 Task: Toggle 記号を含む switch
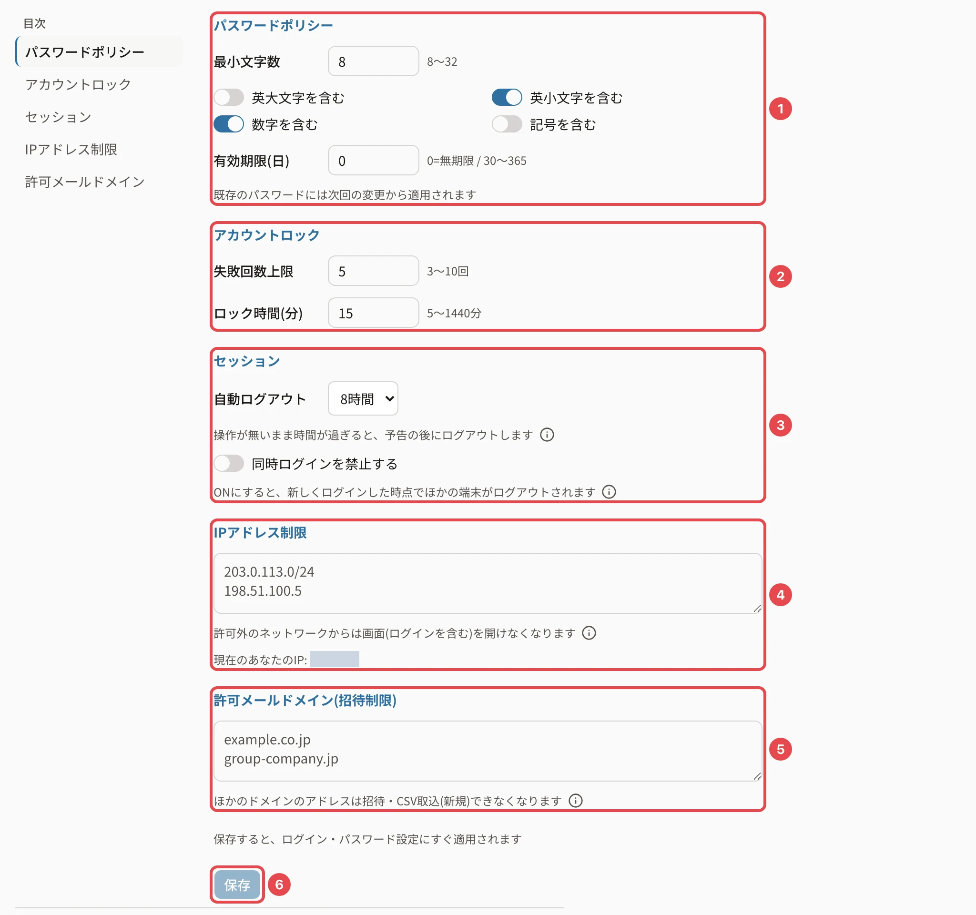coord(507,124)
